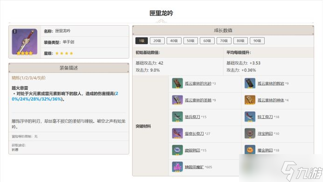Click the 星级 four-star rating row
The height and width of the screenshot is (182, 323).
(x=85, y=53)
